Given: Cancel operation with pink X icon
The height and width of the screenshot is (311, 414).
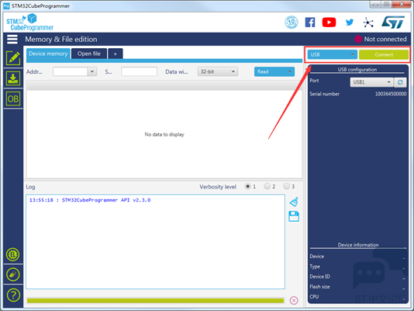Looking at the screenshot, I should coord(294,300).
